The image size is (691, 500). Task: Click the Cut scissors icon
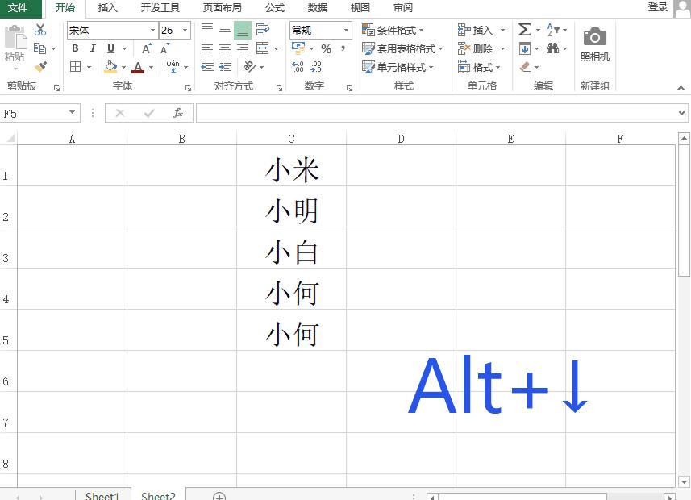(x=39, y=28)
